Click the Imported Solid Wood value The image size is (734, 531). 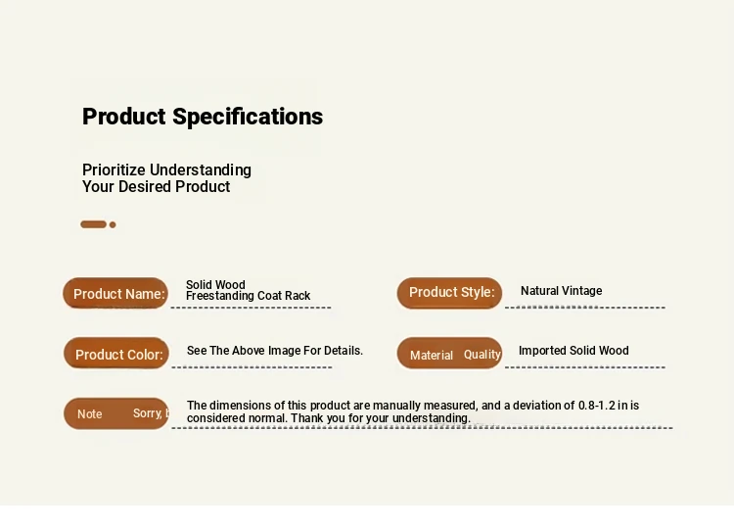pos(573,351)
